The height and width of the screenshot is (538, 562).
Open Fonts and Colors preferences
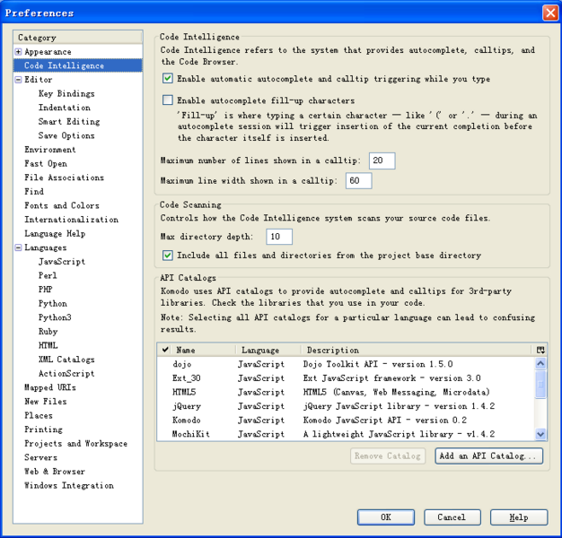pyautogui.click(x=62, y=205)
